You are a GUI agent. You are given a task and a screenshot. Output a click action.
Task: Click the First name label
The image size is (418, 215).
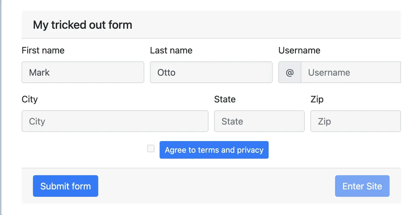(x=43, y=51)
